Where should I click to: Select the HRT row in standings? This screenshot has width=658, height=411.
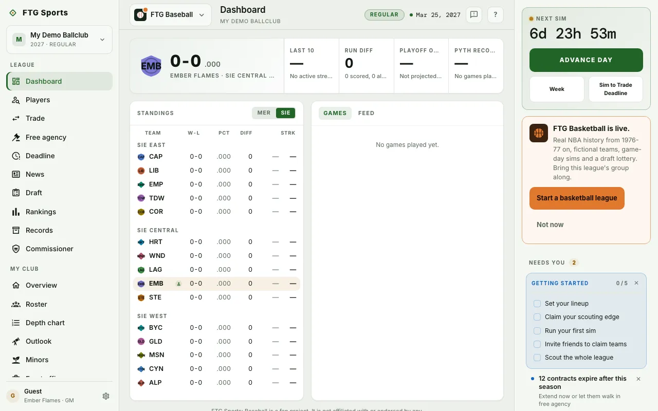pyautogui.click(x=216, y=242)
